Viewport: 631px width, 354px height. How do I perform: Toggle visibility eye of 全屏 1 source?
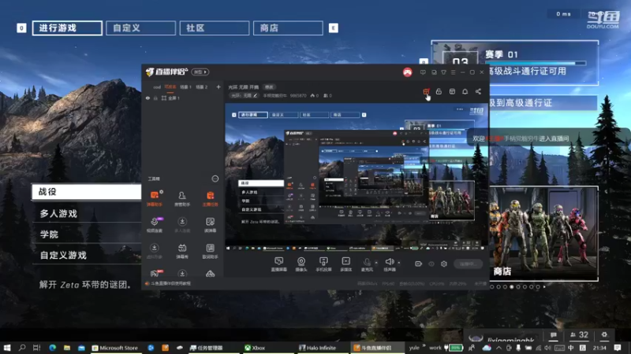click(147, 98)
